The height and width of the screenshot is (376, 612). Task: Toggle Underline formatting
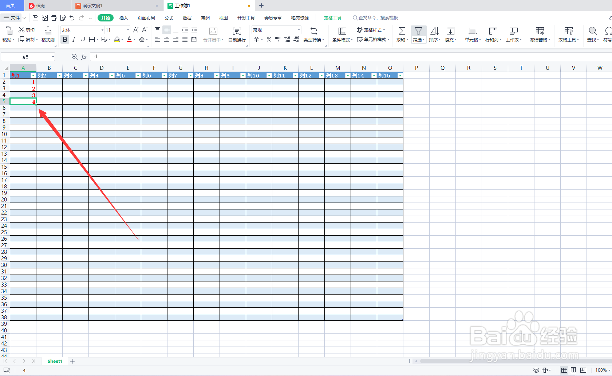[83, 39]
